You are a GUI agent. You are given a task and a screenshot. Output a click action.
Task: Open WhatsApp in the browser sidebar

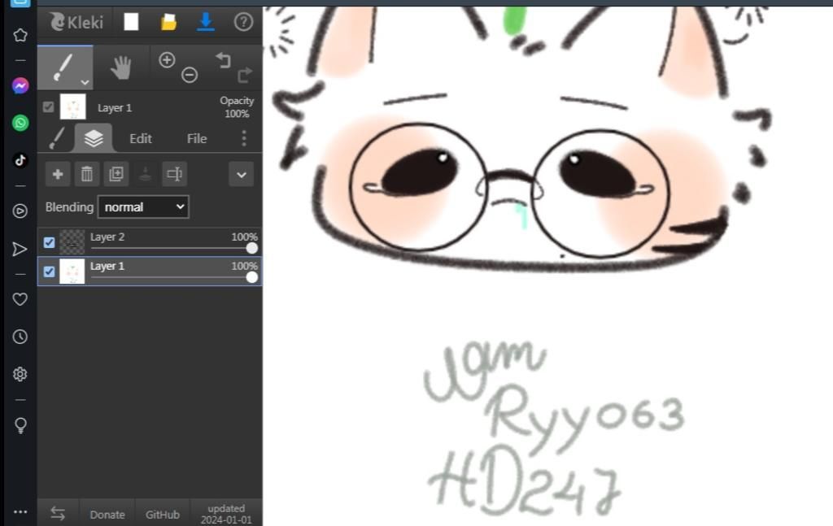click(20, 123)
